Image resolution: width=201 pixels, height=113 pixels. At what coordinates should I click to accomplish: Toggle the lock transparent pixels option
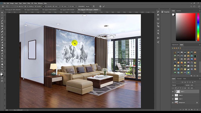(x=176, y=88)
